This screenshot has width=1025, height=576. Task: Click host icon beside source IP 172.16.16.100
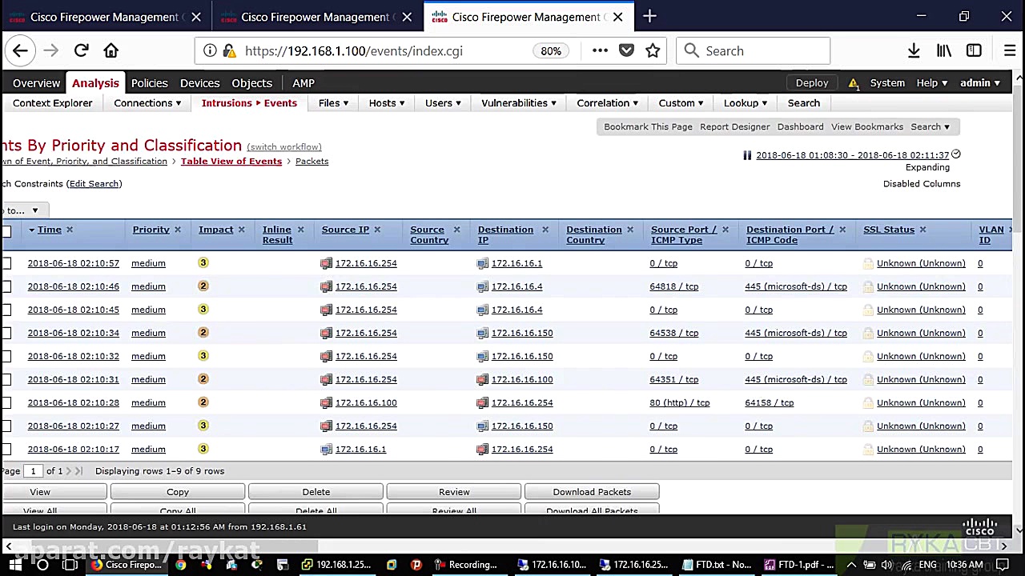326,402
